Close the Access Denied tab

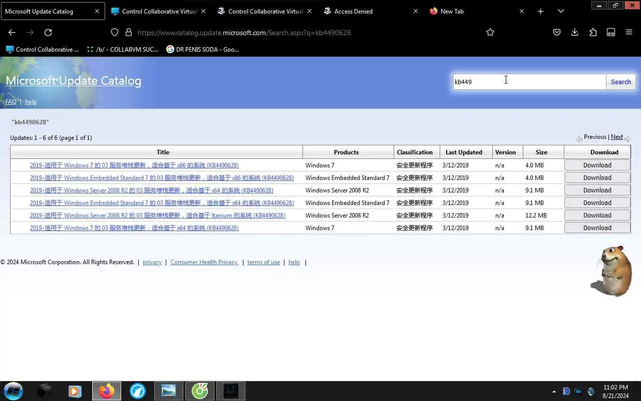pos(416,11)
